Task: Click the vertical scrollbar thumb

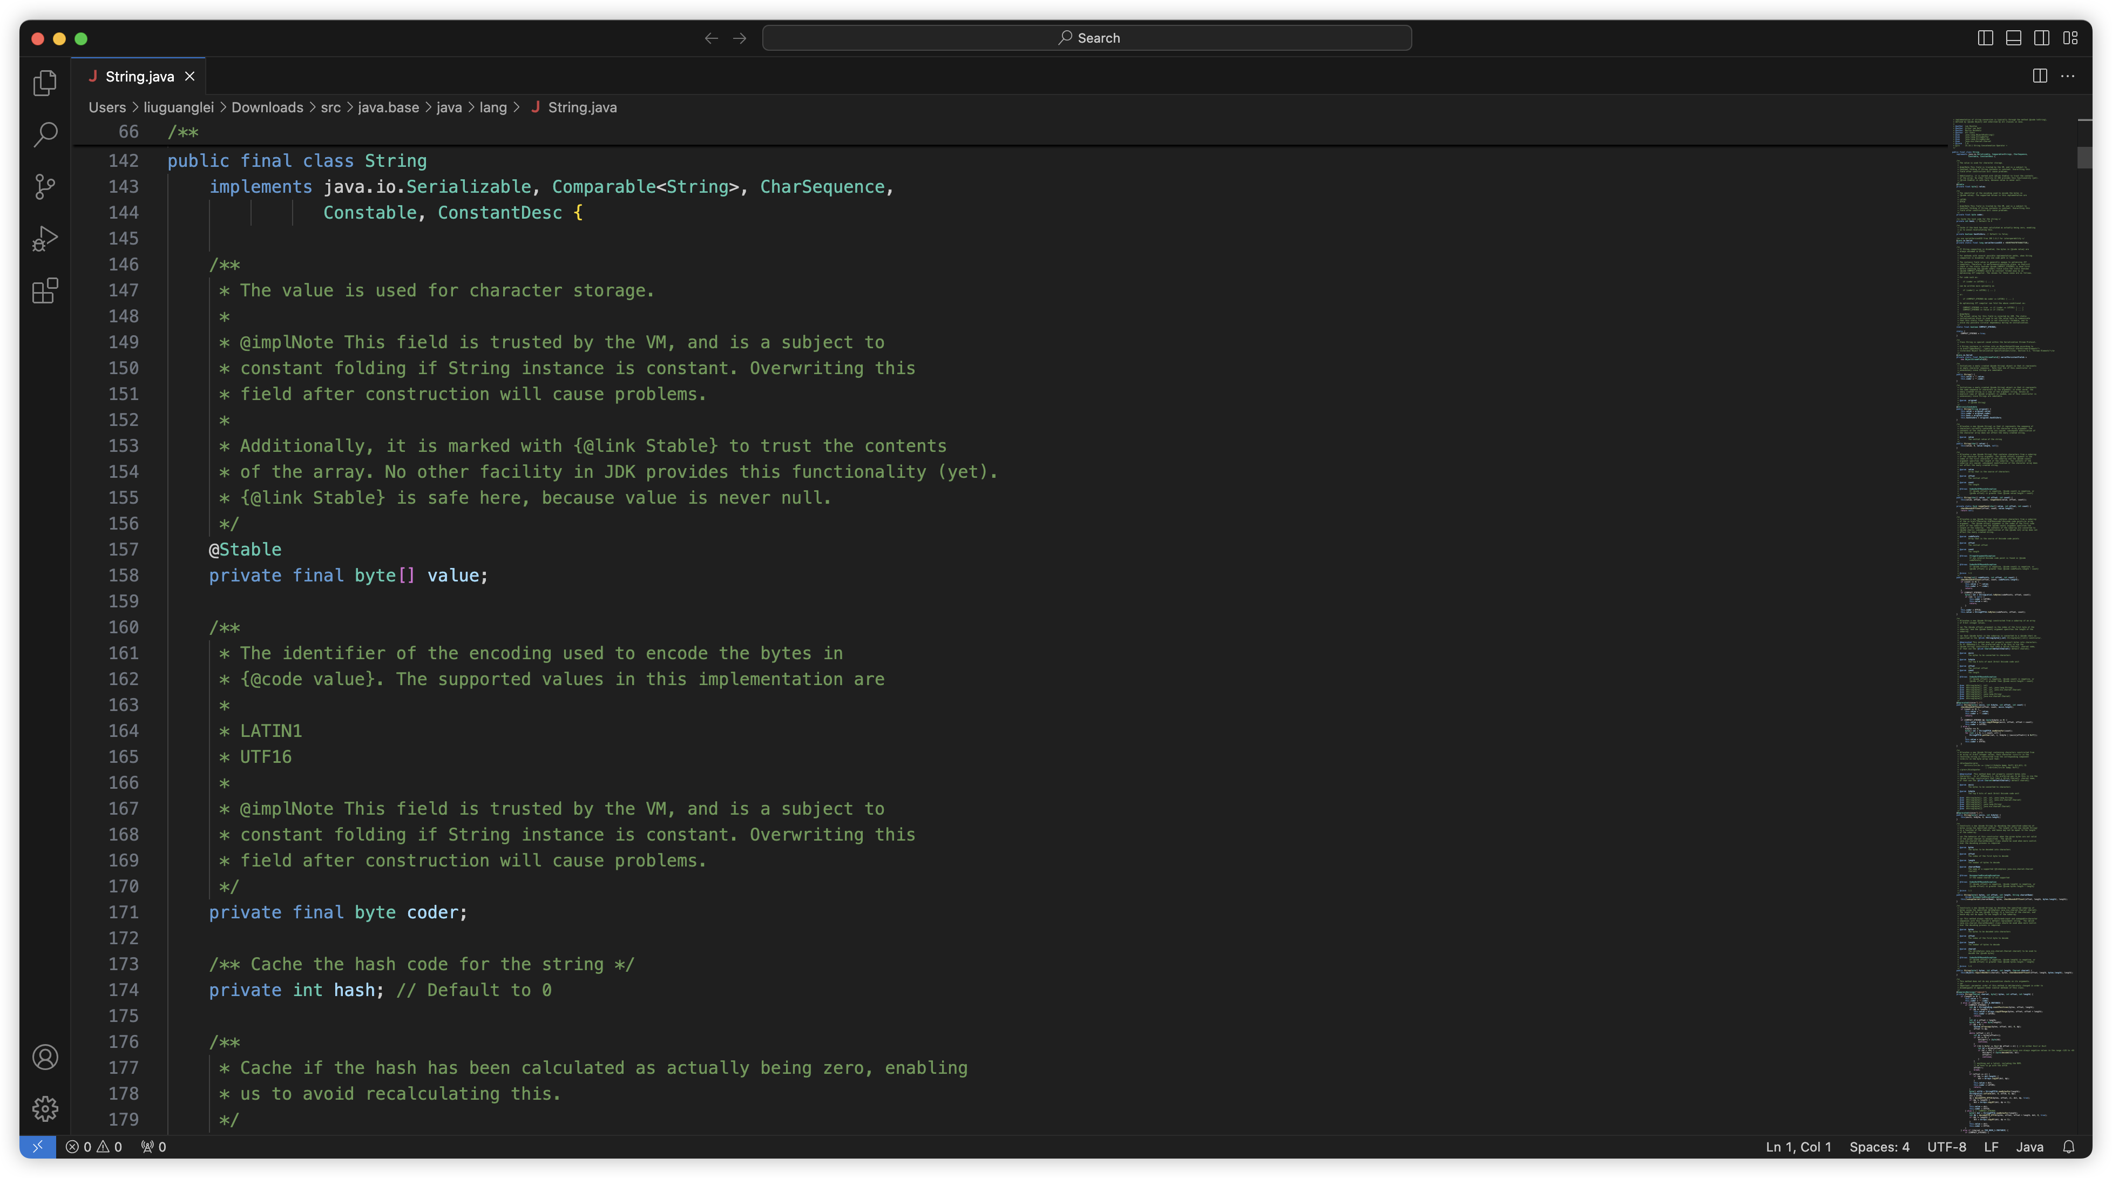Action: coord(2084,158)
